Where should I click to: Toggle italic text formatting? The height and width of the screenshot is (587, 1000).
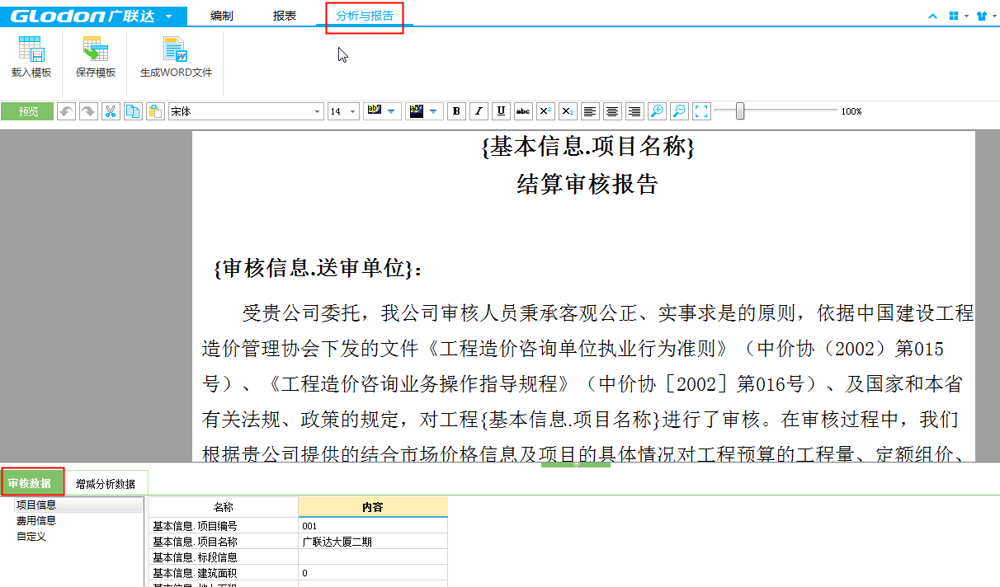click(479, 111)
